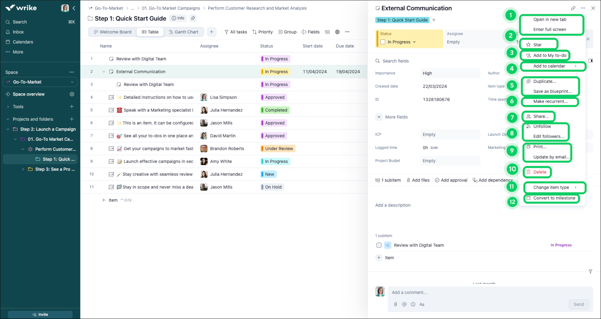Attach a file using the comment paperclip icon
Screen dimensions: 601x319
coord(396,304)
